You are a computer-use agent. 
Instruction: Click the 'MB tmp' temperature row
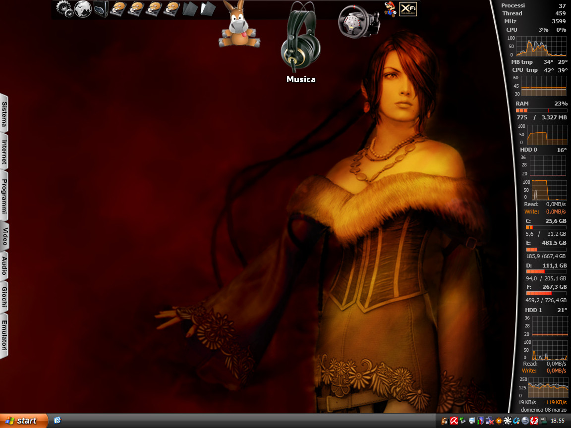[x=539, y=62]
